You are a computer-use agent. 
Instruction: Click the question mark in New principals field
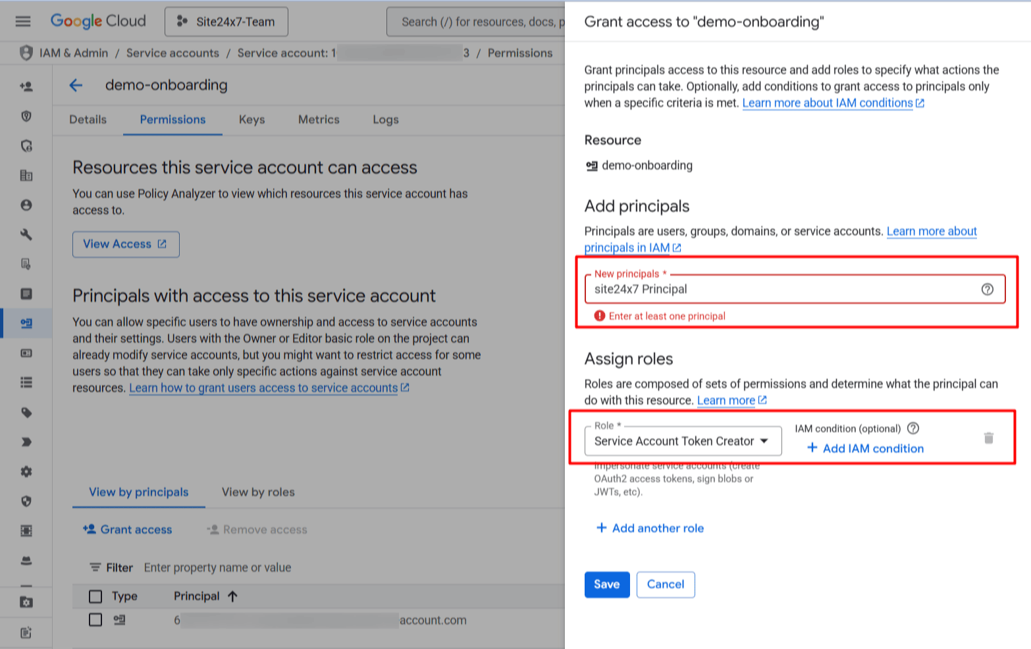[x=988, y=289]
